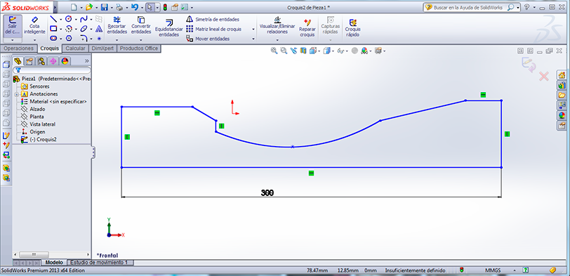Select the Ellipse sketch tool
The image size is (570, 276).
tap(84, 29)
